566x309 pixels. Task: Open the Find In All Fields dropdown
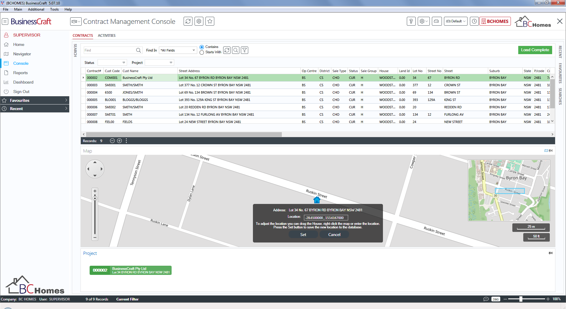[x=178, y=50]
